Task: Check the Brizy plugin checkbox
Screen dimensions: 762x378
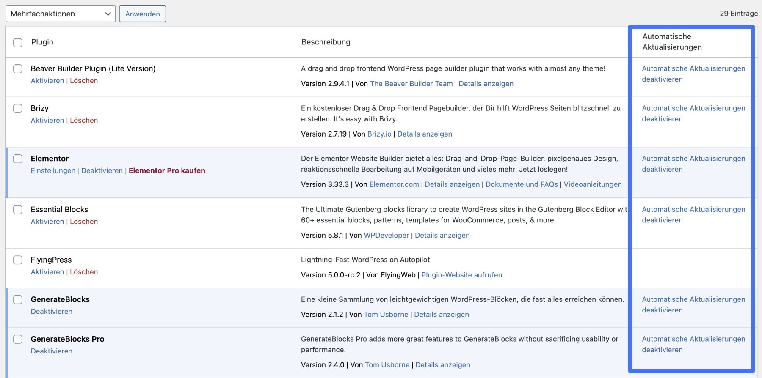Action: (18, 109)
